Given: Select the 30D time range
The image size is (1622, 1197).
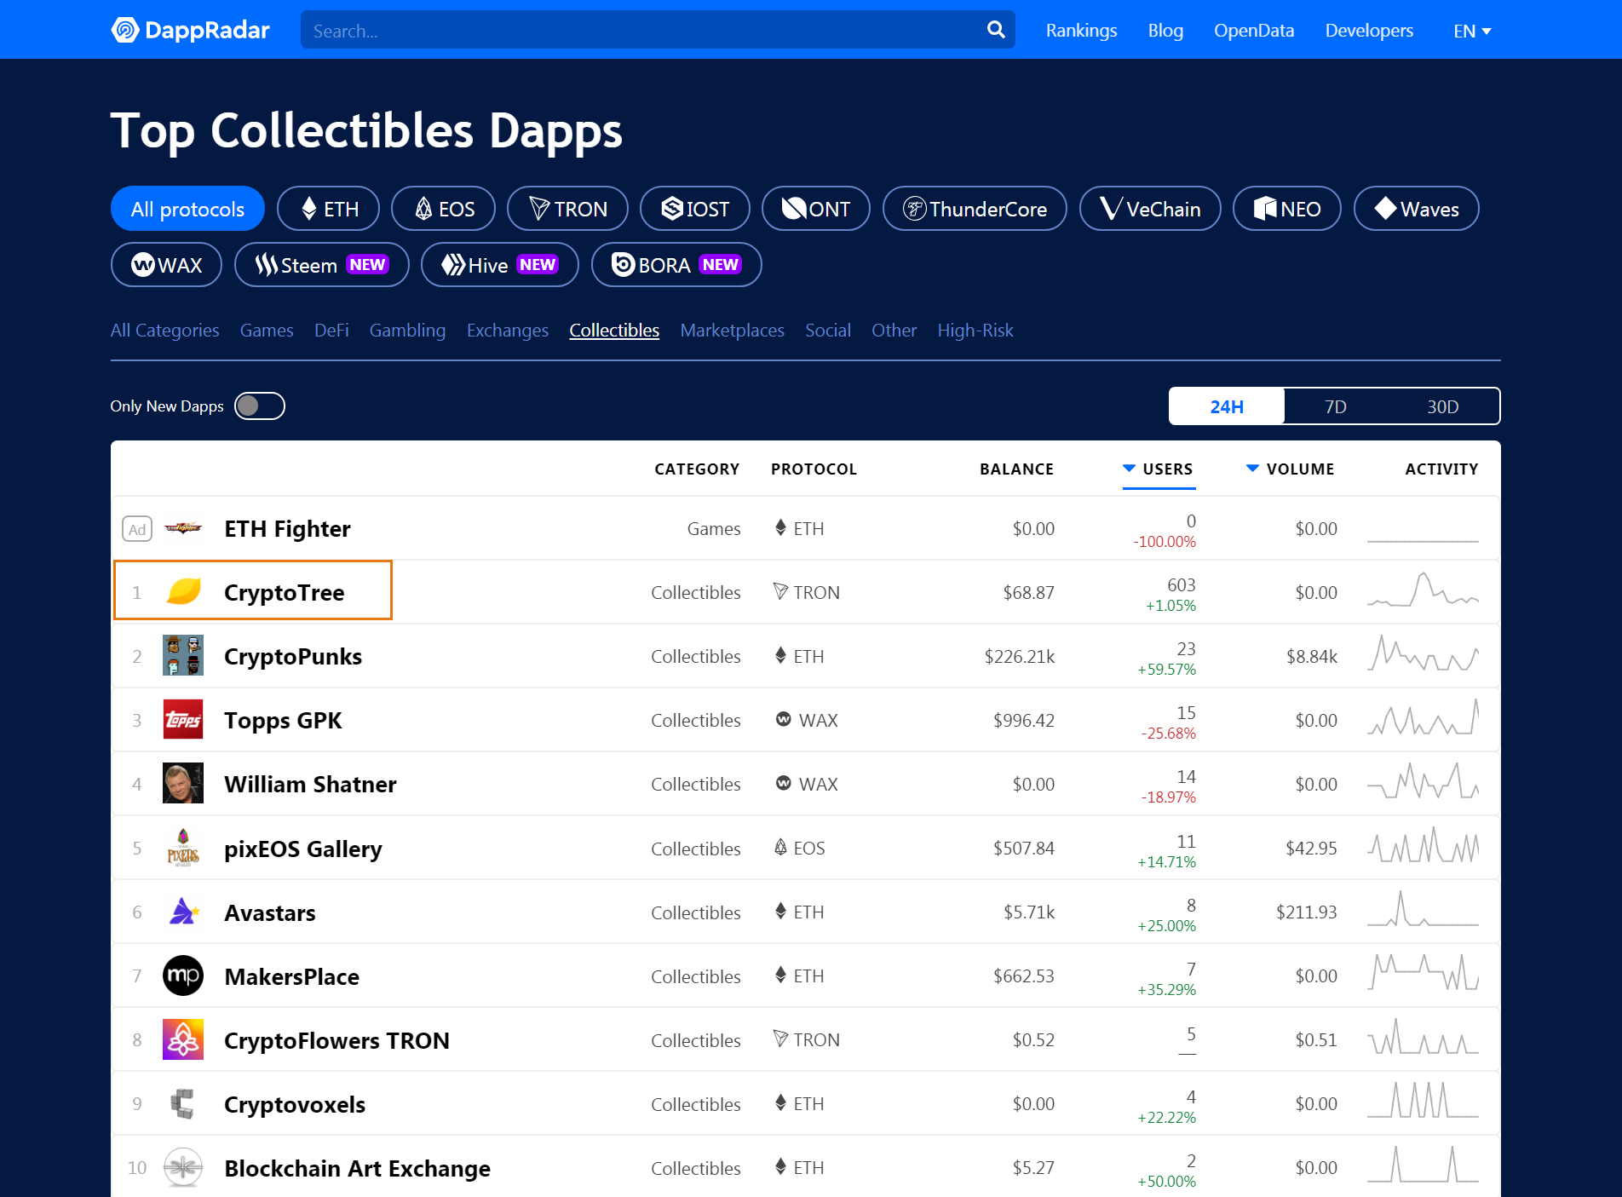Looking at the screenshot, I should coord(1443,406).
